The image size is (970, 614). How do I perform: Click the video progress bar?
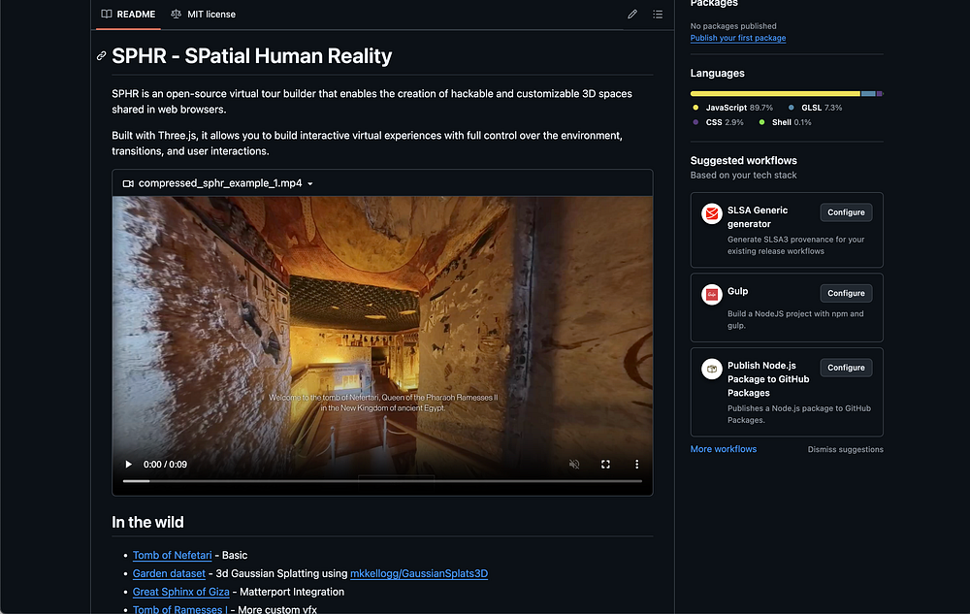(382, 481)
